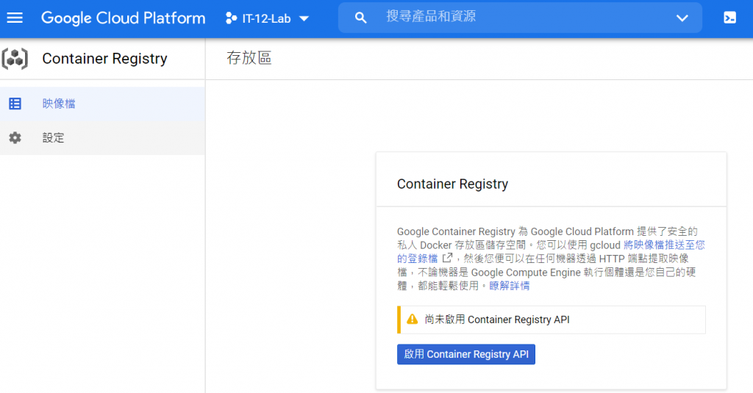Select 映像檔 in the sidebar
Screen dimensions: 753x393
pos(59,104)
